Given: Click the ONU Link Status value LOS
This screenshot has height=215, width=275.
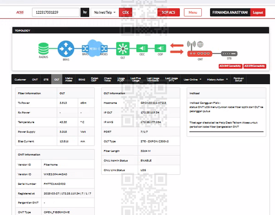Looking at the screenshot, I should coord(143,170).
